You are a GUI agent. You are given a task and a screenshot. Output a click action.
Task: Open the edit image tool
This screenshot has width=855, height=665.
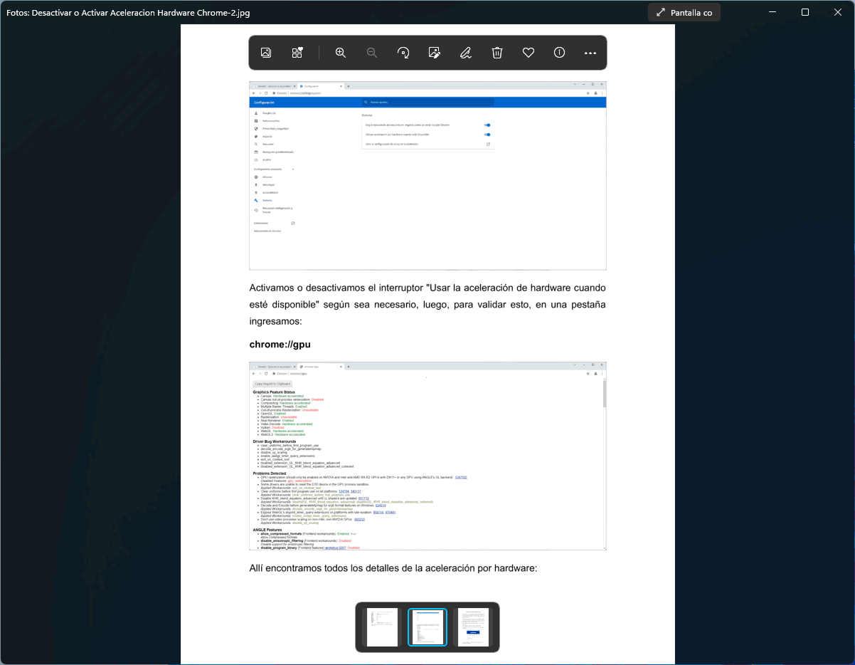coord(435,53)
